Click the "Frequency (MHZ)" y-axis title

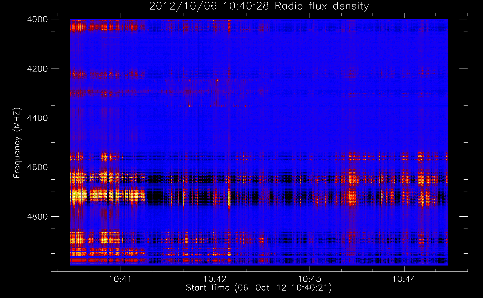pos(17,143)
